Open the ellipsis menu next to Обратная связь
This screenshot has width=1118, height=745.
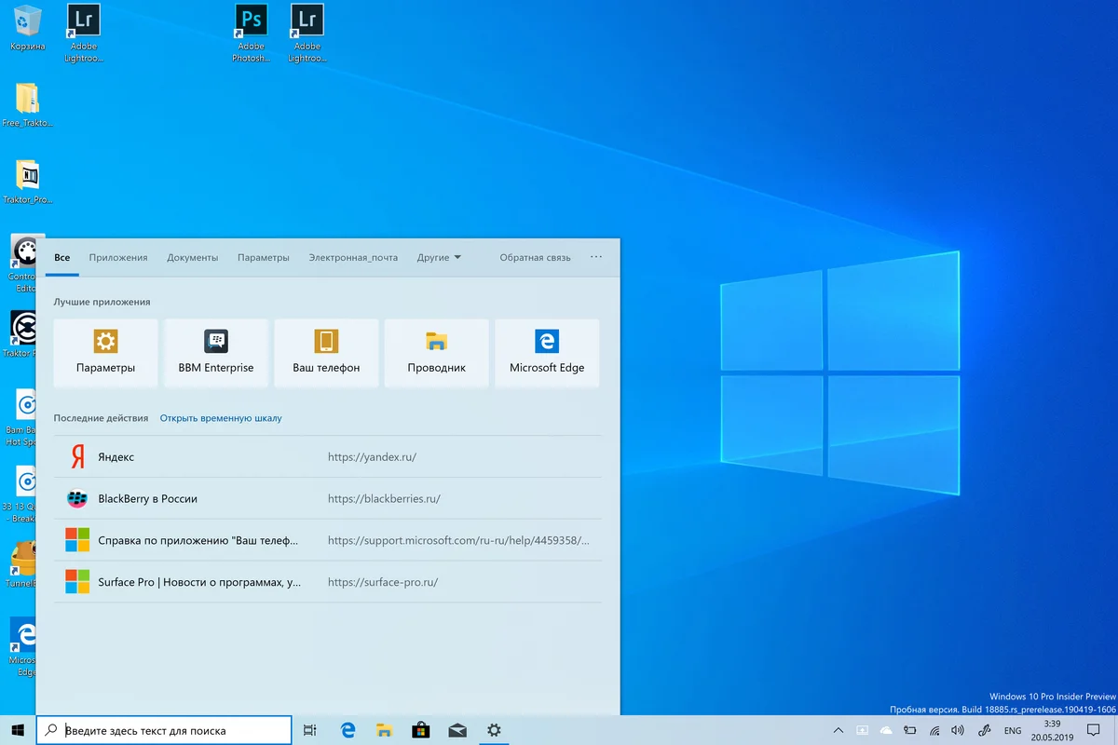pyautogui.click(x=595, y=257)
